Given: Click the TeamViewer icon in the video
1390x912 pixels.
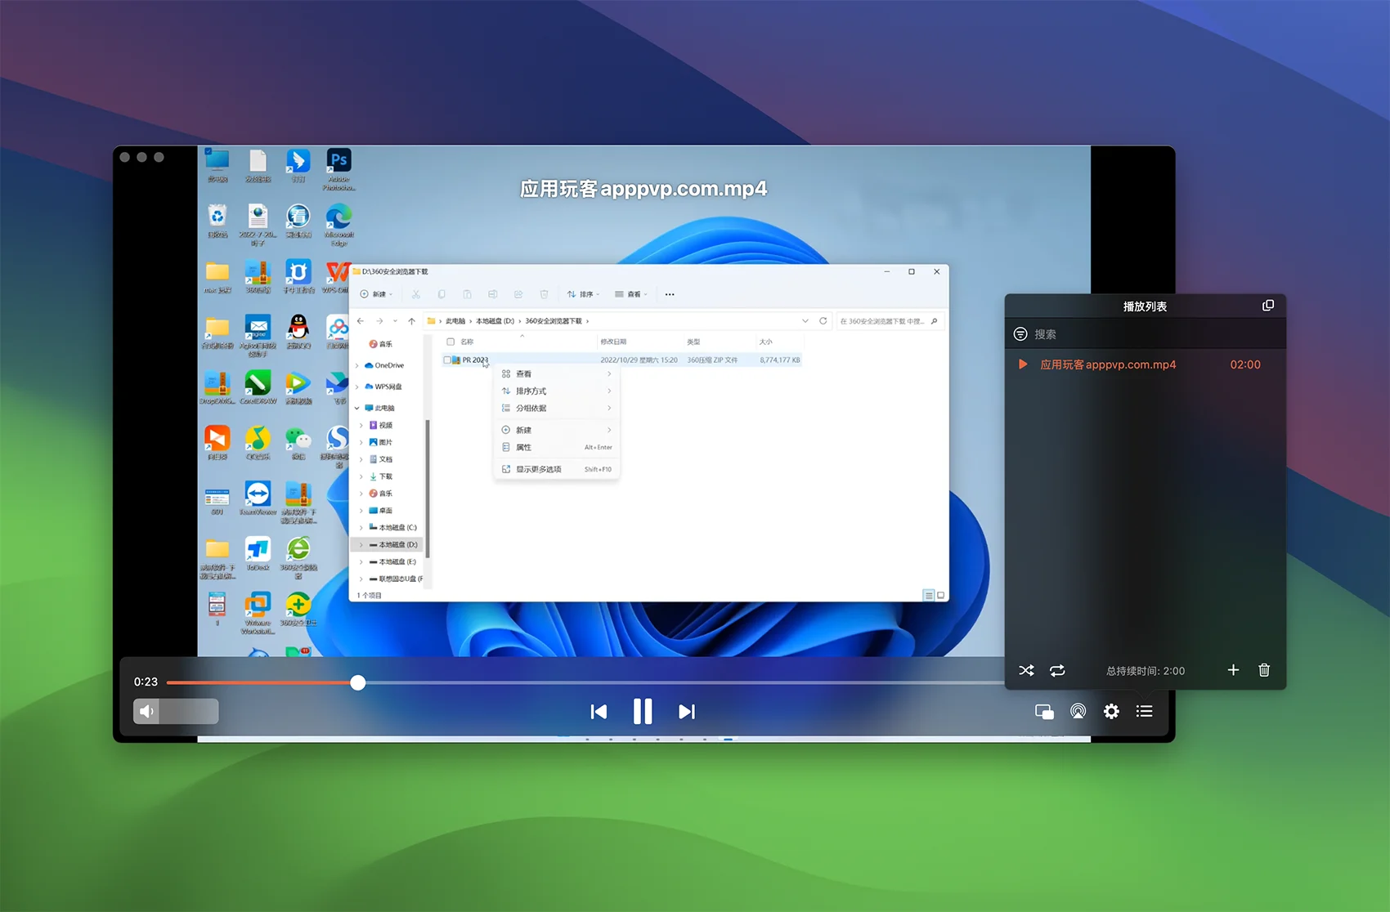Looking at the screenshot, I should [x=258, y=498].
